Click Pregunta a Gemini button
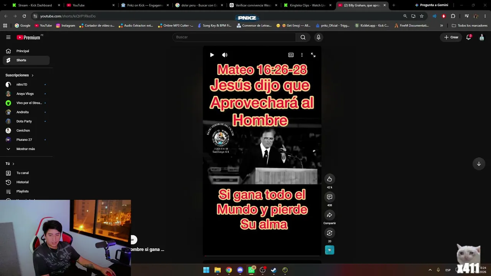 (432, 5)
